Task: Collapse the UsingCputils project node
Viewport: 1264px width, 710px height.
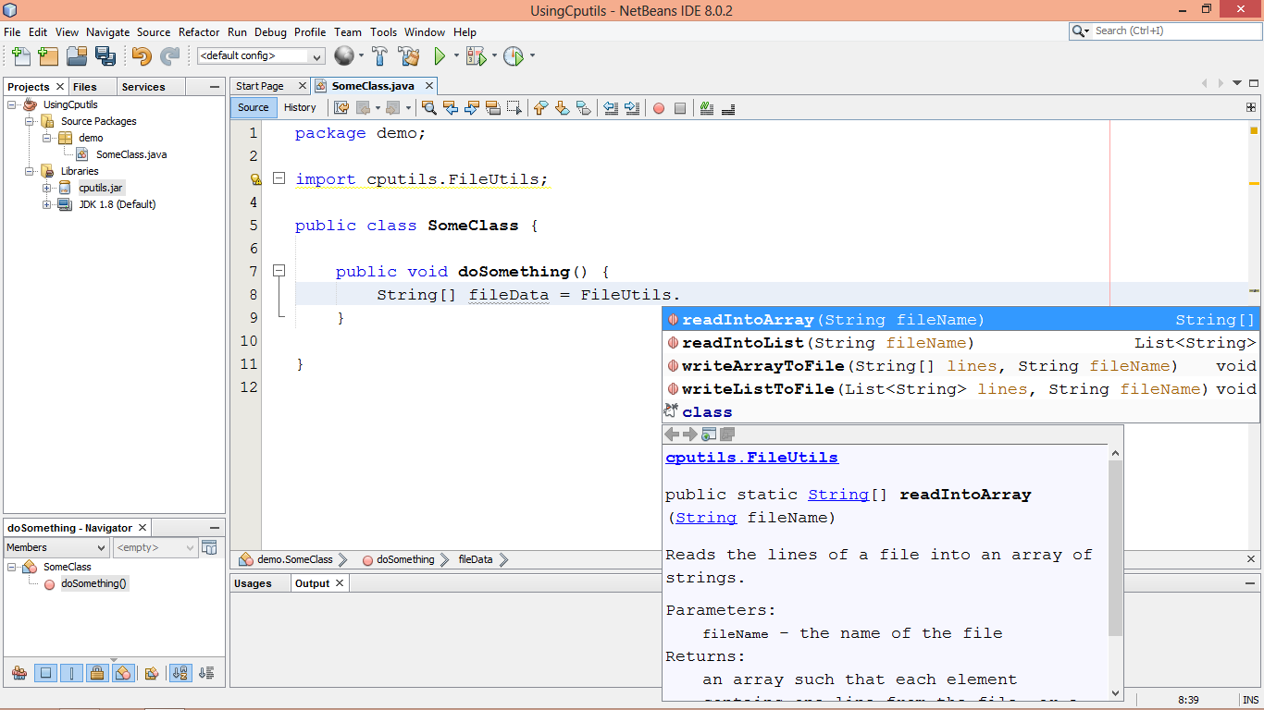Action: pos(12,104)
